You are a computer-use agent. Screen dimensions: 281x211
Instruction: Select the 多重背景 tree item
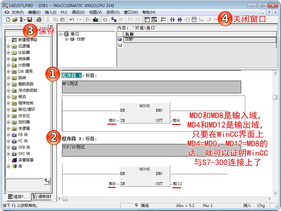[x=26, y=160]
